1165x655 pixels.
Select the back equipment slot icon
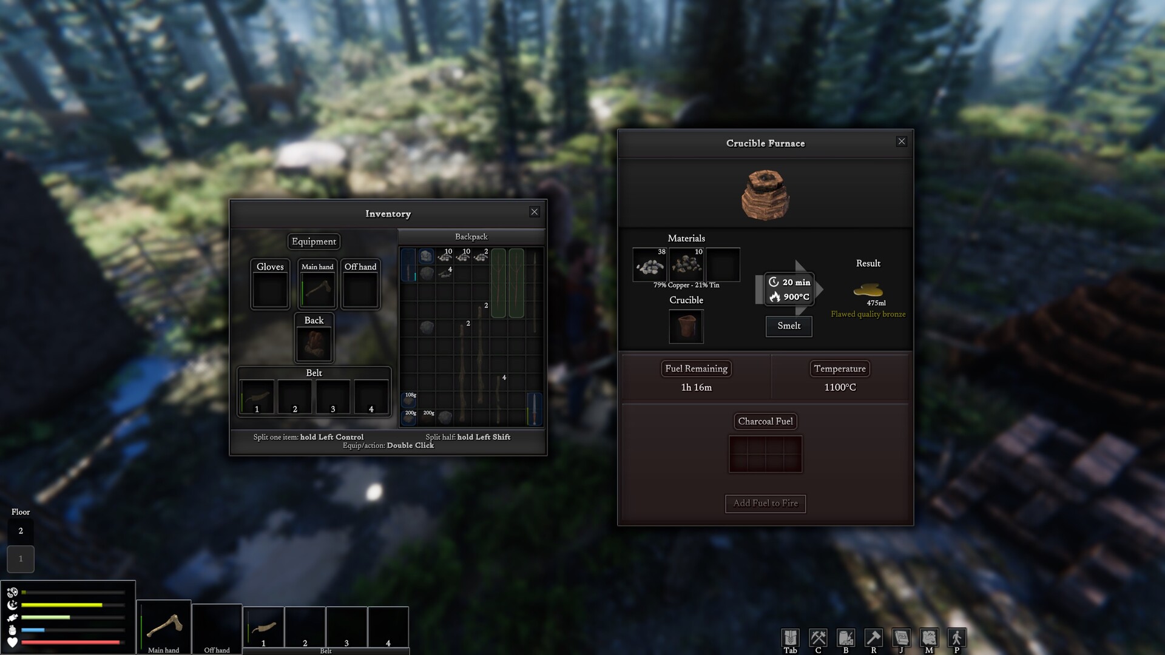tap(314, 341)
